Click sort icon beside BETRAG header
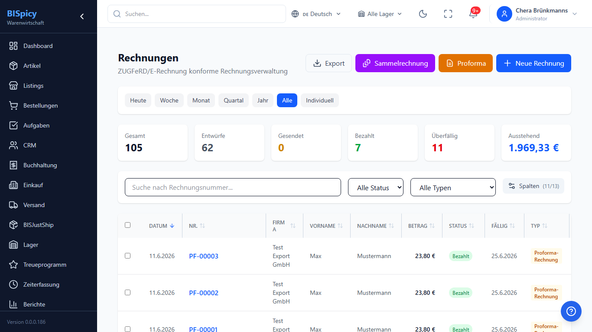This screenshot has width=592, height=332. pos(432,226)
